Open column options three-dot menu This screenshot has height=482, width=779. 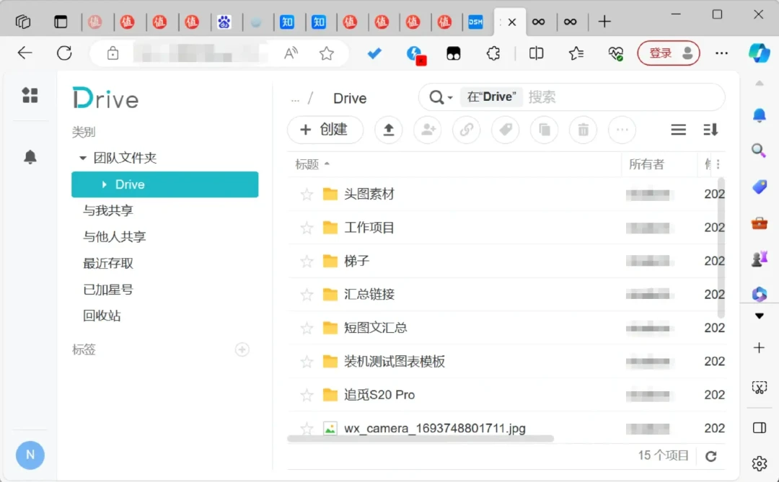click(x=718, y=164)
